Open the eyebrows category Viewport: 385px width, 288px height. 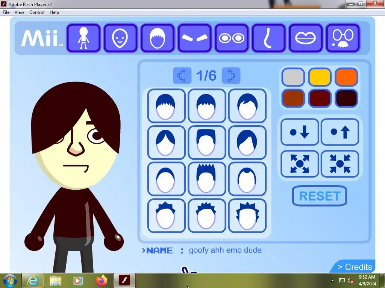[194, 38]
